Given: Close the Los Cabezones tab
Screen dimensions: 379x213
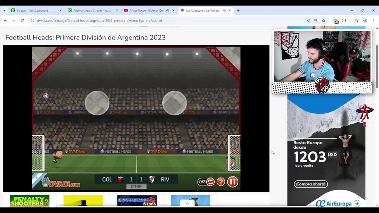Looking at the screenshot, I should (229, 10).
